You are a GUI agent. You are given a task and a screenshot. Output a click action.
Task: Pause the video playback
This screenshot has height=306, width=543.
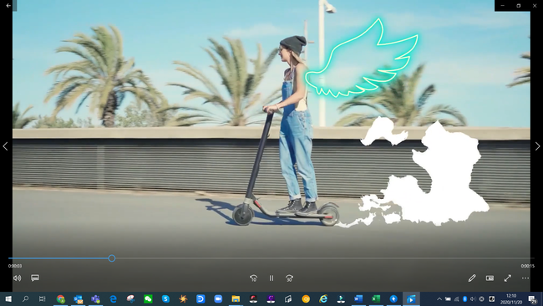[271, 278]
